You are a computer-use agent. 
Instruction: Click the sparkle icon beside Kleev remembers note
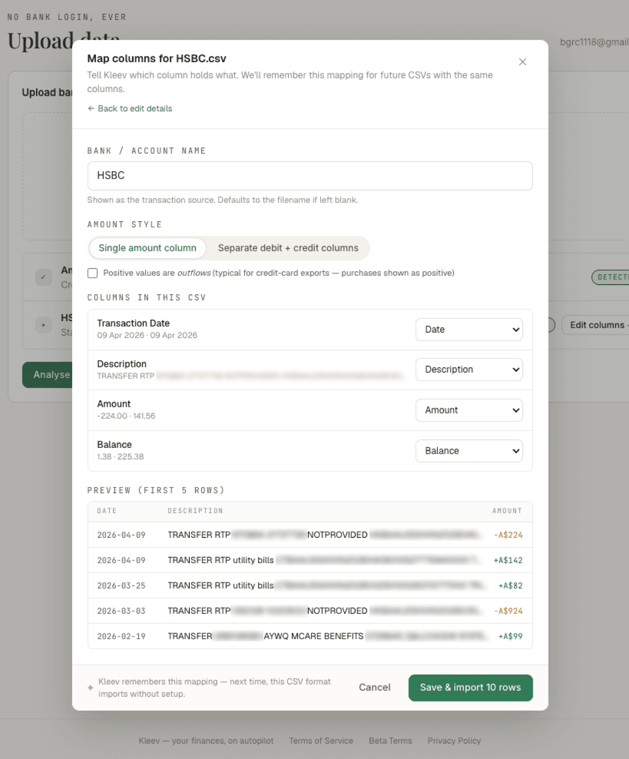click(90, 687)
